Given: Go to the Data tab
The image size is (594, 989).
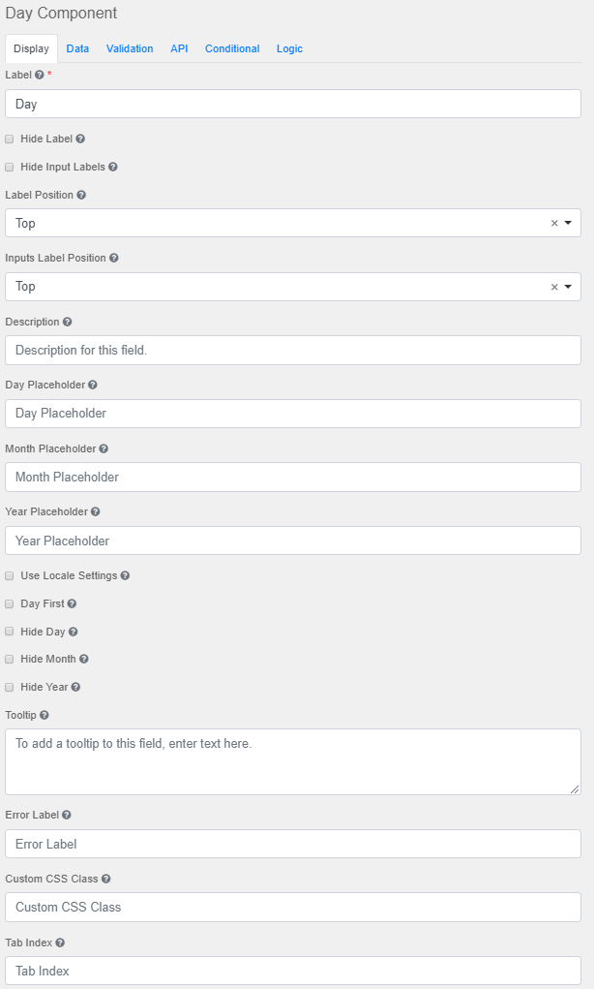Looking at the screenshot, I should click(x=77, y=48).
